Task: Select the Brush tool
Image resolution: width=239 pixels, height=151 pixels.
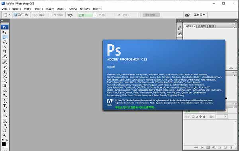Action: tap(4, 67)
